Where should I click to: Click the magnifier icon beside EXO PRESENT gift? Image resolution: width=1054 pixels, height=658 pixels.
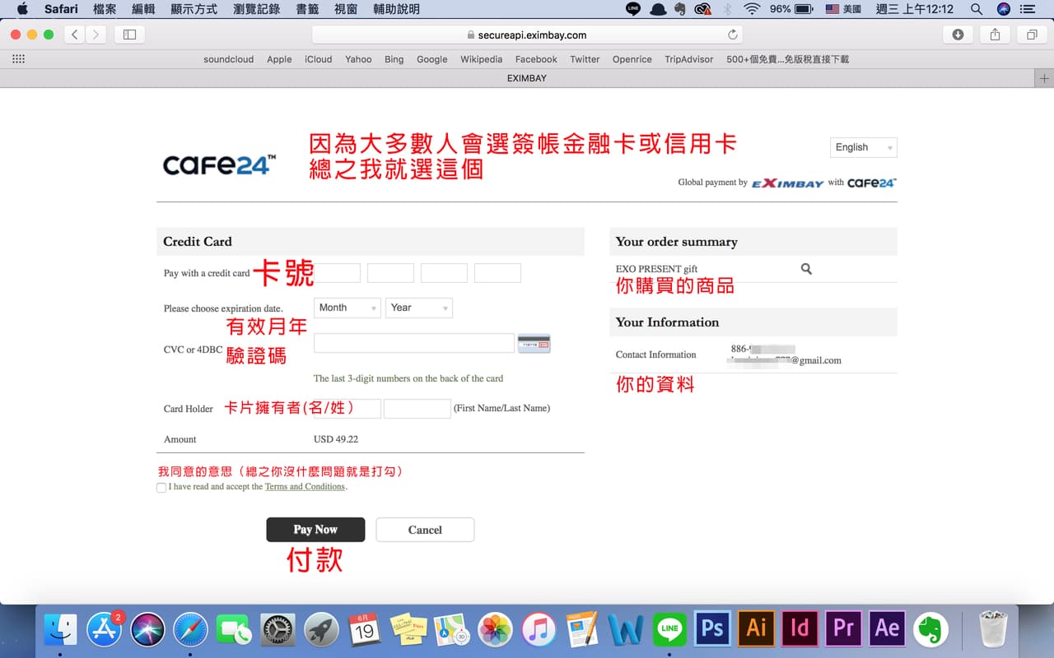coord(806,269)
